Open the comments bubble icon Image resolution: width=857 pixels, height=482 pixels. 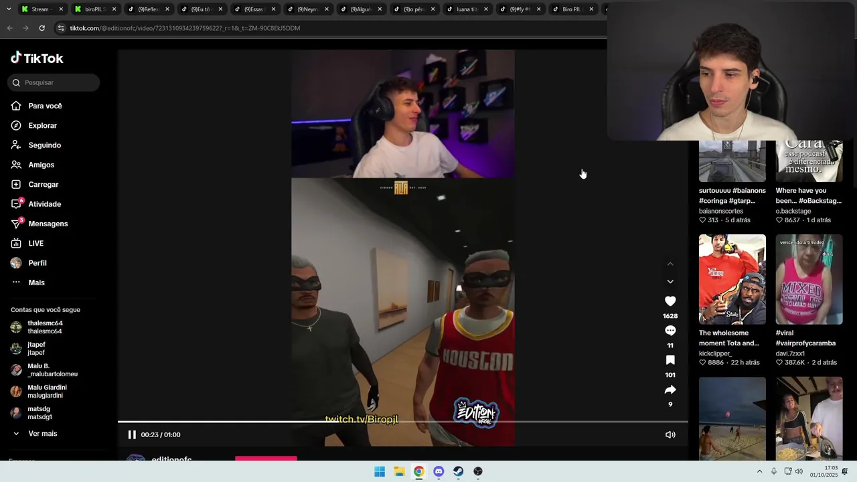pos(670,331)
